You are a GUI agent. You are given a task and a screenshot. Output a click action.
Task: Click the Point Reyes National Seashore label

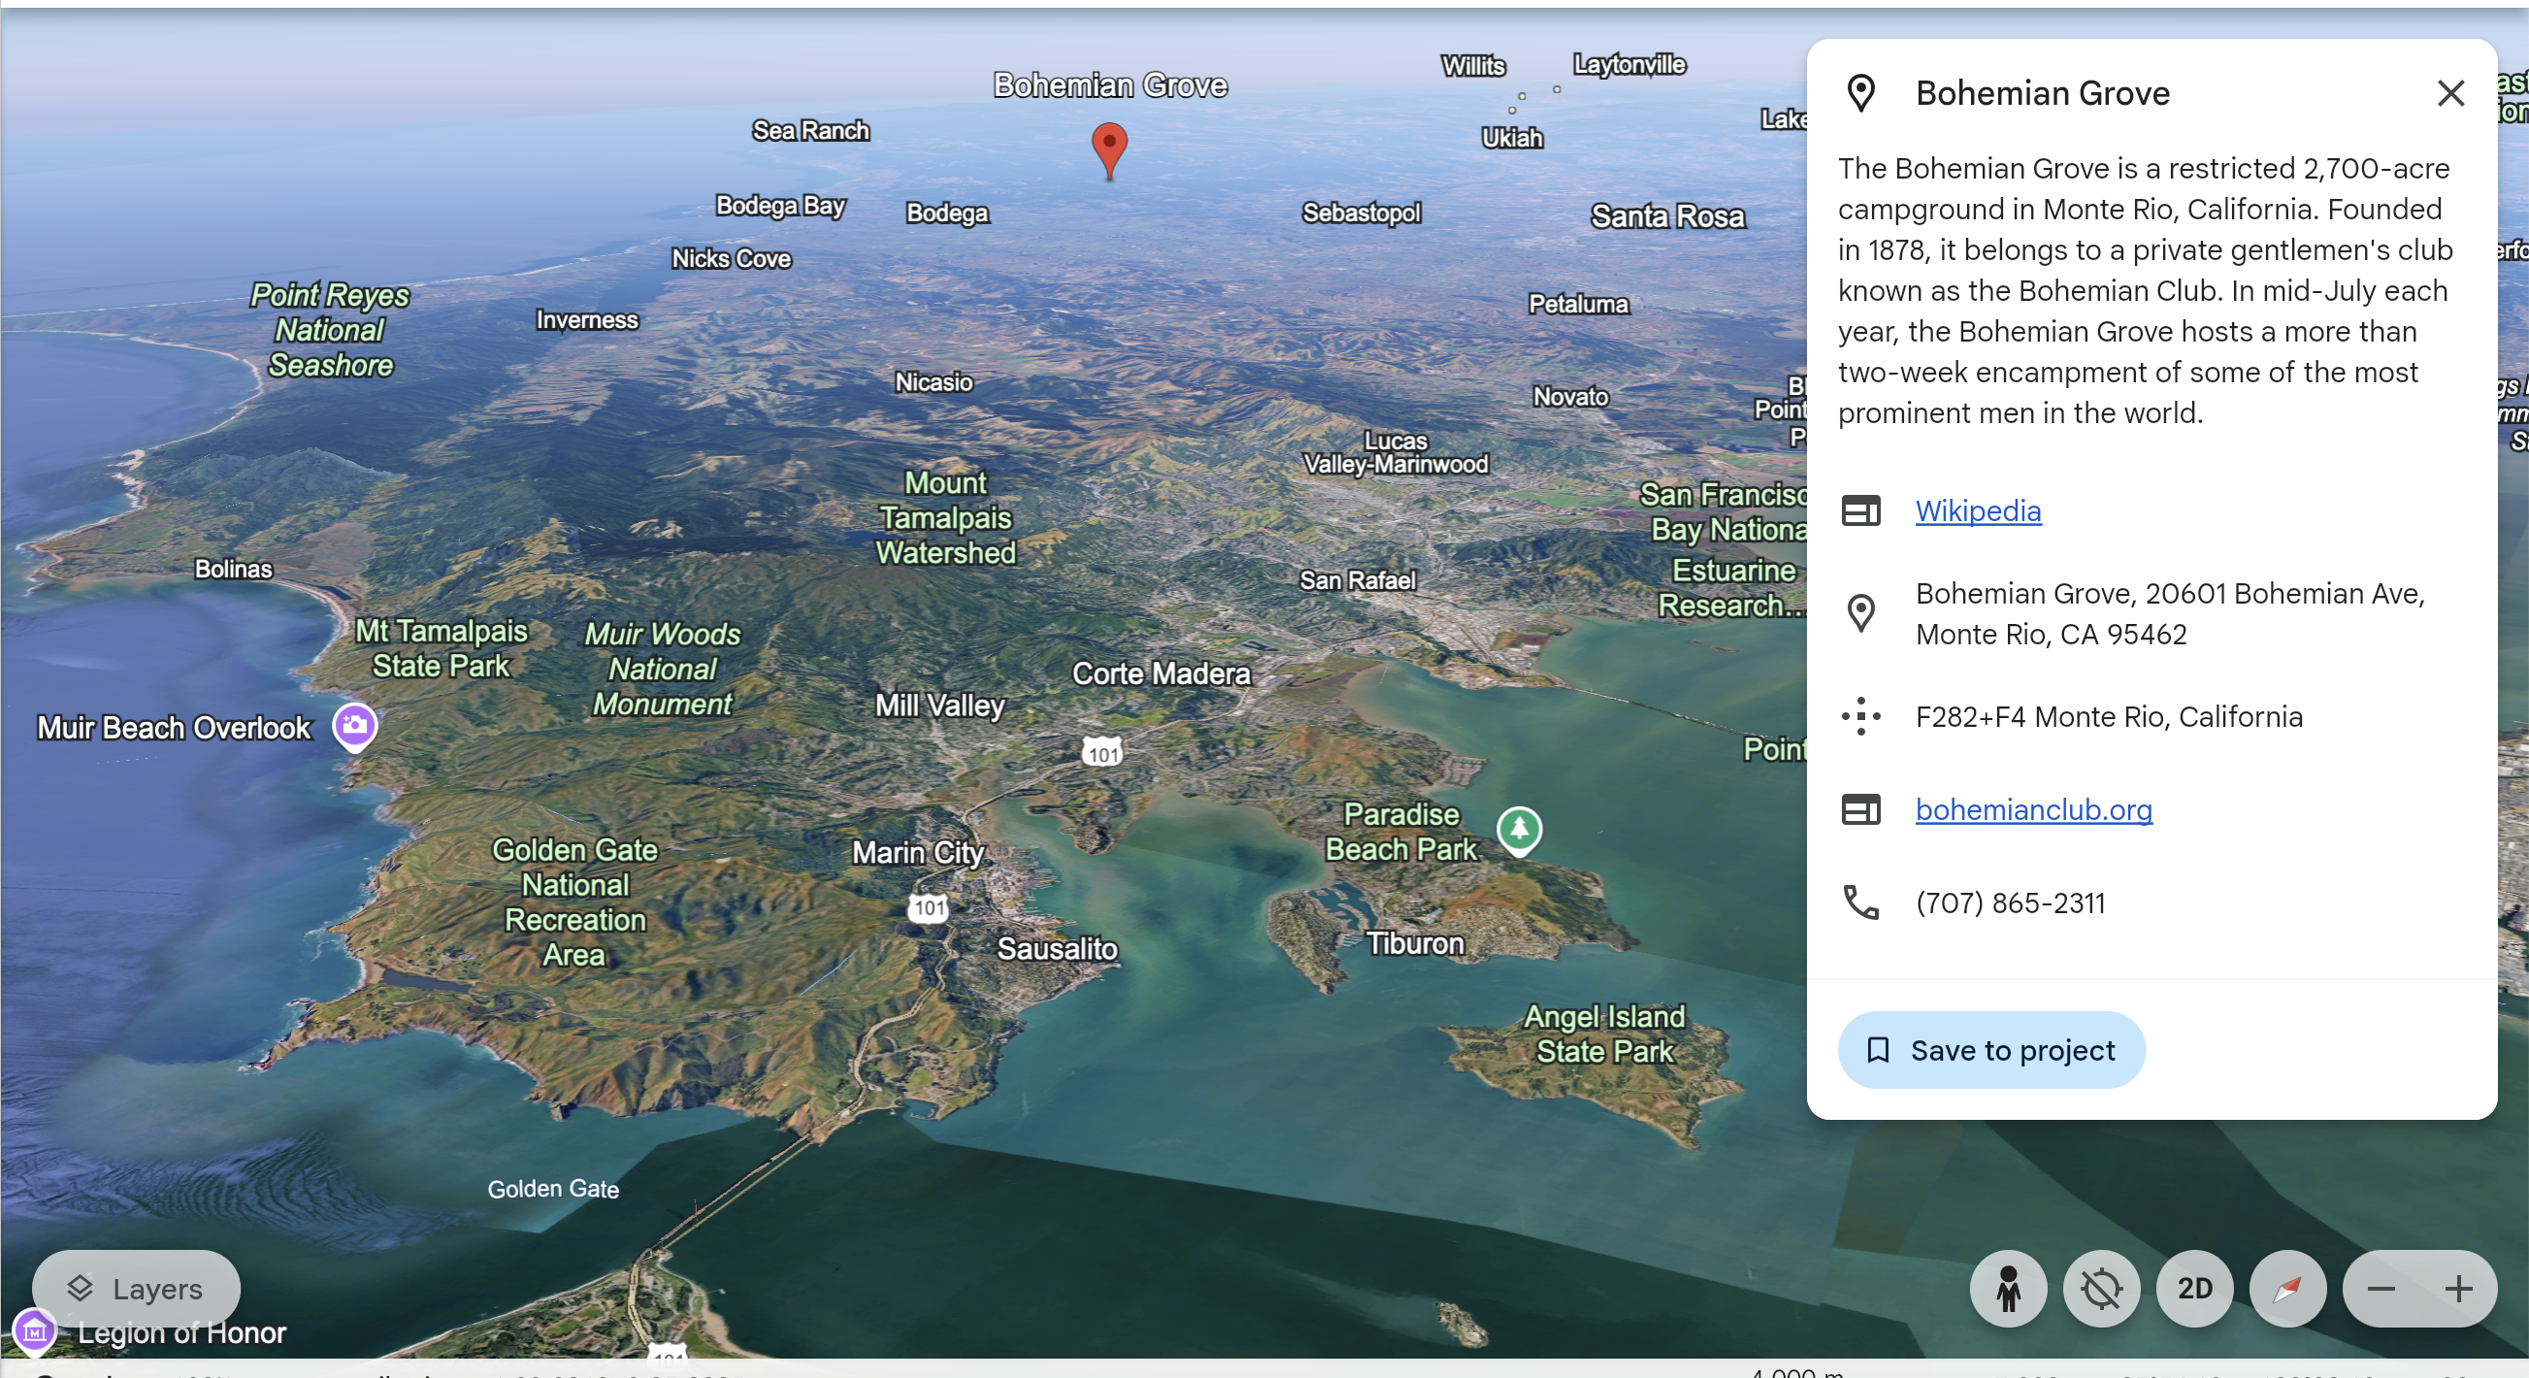[x=330, y=330]
